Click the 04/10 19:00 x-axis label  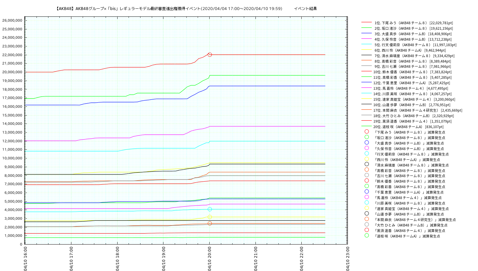[163, 259]
